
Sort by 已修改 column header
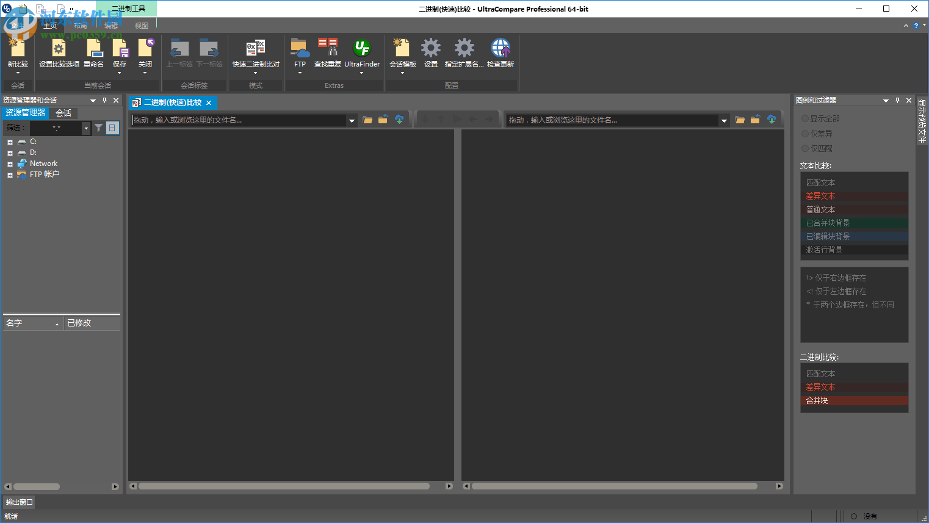92,323
